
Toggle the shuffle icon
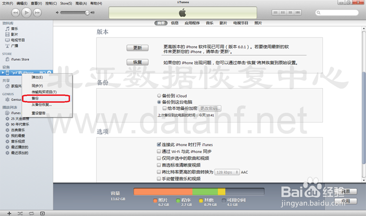[x=20, y=213]
